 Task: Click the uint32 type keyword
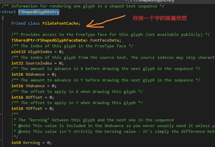click(18, 52)
